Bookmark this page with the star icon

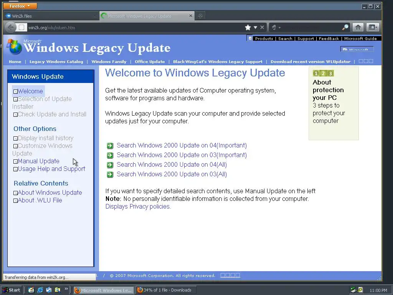click(248, 27)
